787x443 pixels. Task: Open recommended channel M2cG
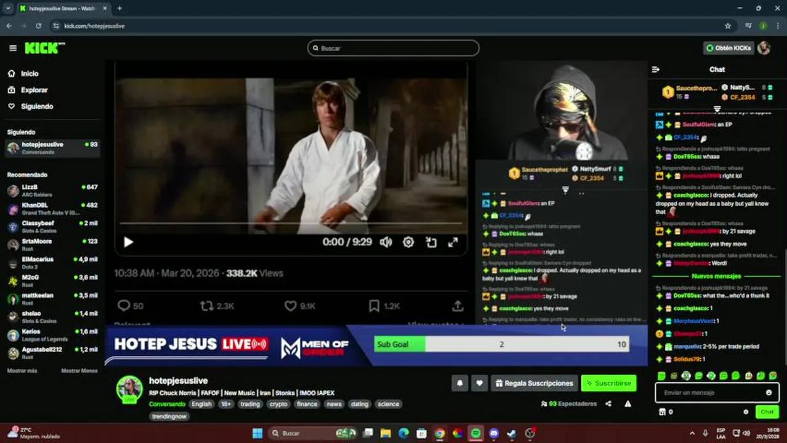[52, 281]
